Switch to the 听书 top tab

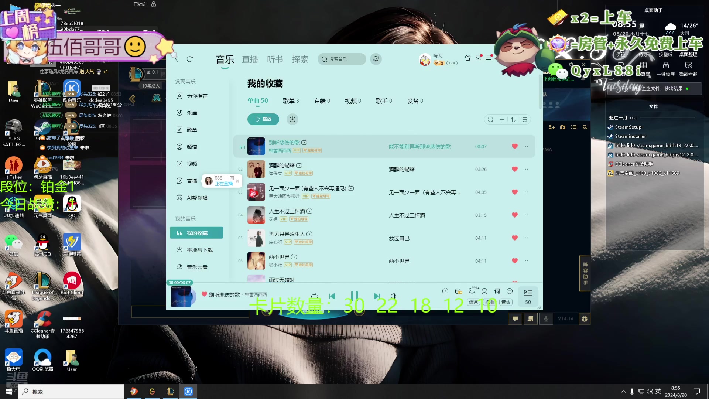coord(275,59)
